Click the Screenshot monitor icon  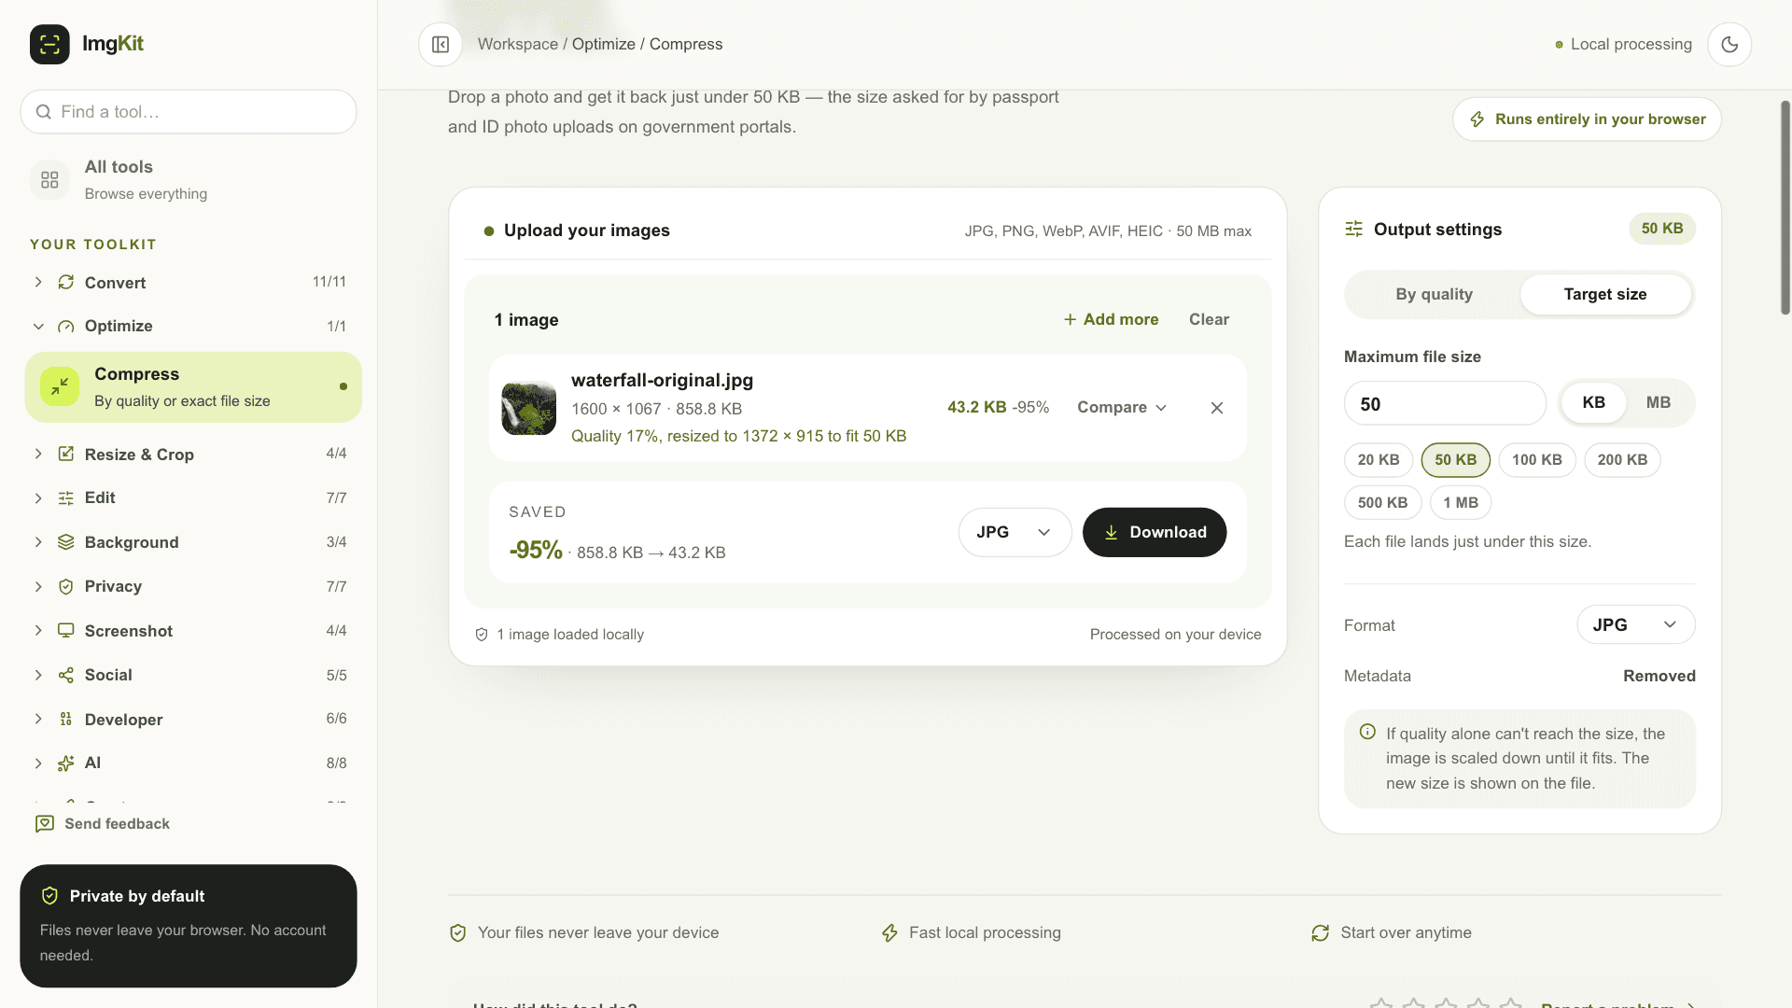pos(66,631)
